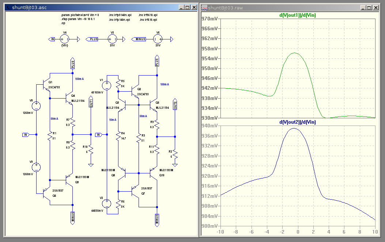Select transistor Q10 MJ21193M
Image resolution: width=385 pixels, height=242 pixels.
[x=154, y=173]
